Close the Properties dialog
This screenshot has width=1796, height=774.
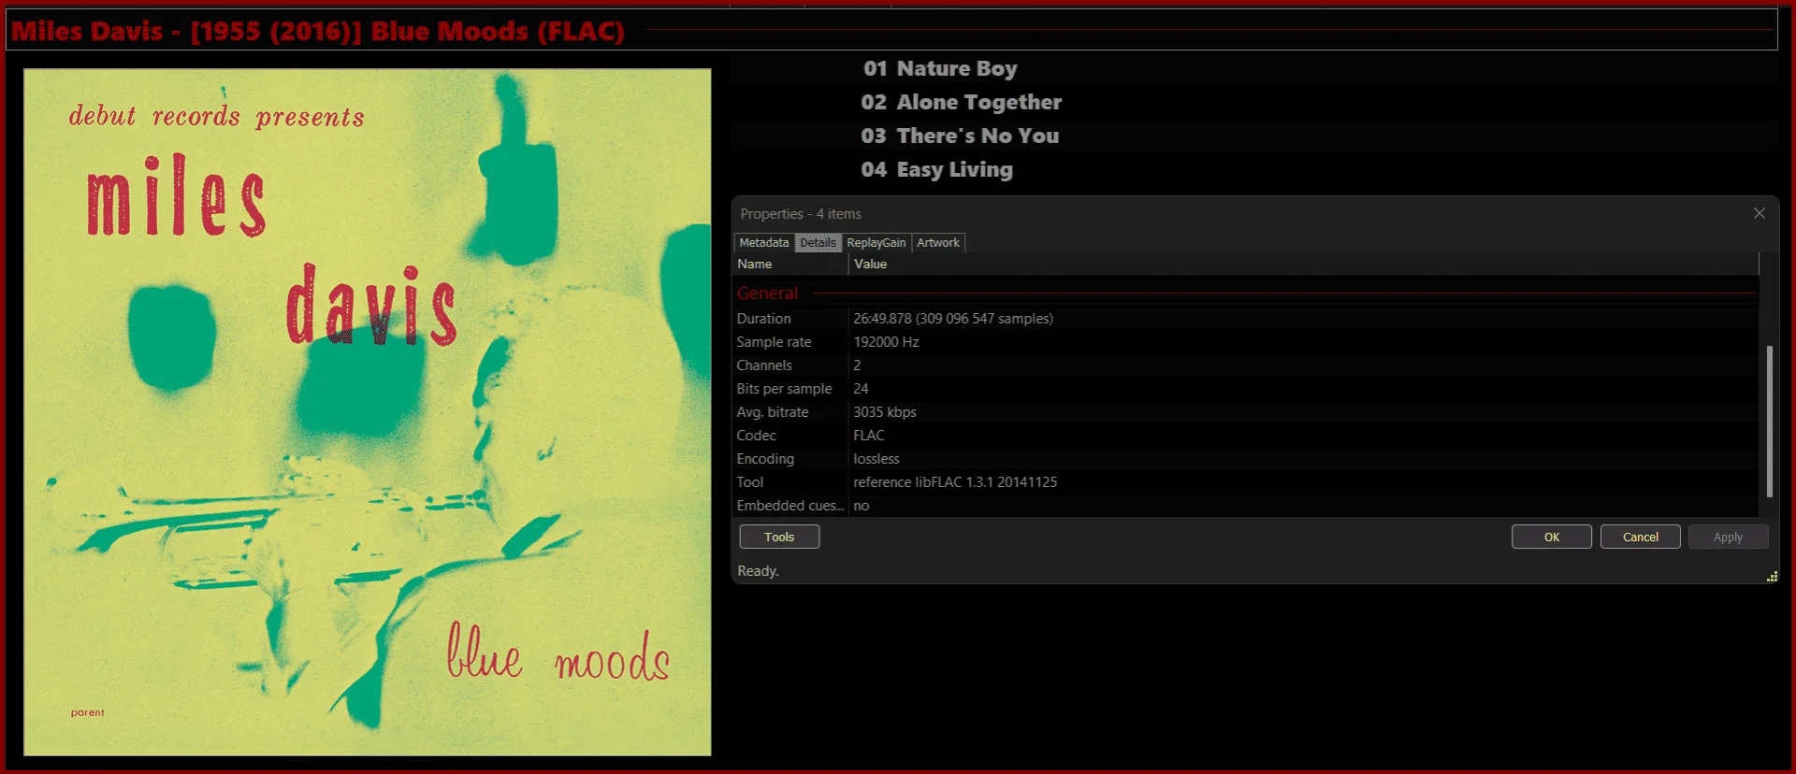[1759, 213]
